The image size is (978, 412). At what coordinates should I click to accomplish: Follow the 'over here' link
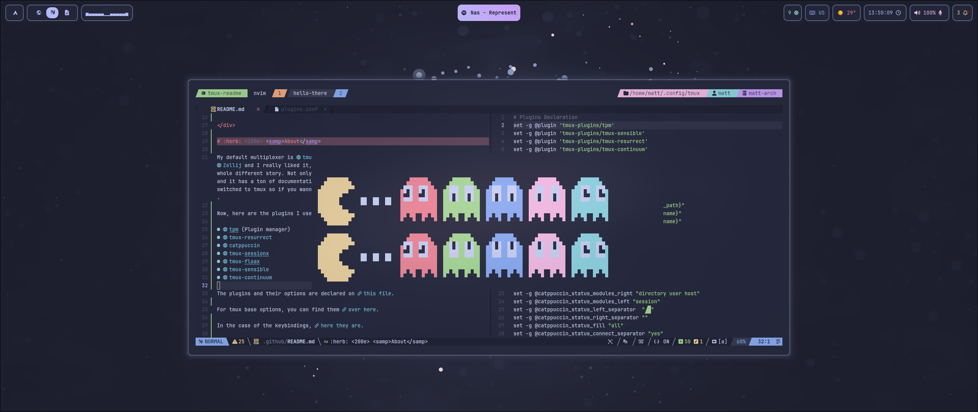[x=362, y=310]
